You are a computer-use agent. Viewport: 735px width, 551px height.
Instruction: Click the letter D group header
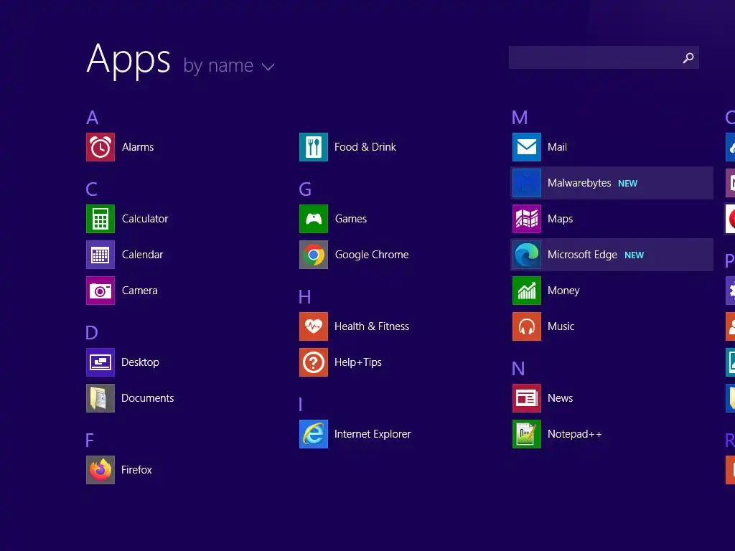(x=92, y=333)
